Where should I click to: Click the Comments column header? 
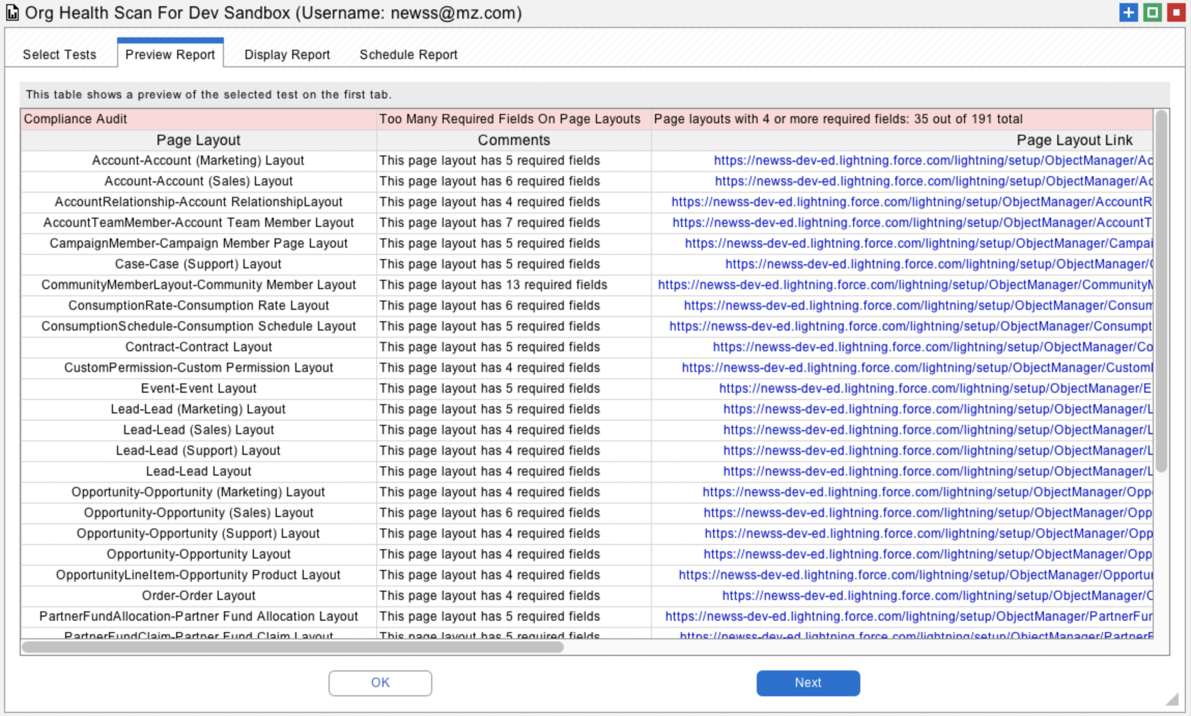point(514,140)
